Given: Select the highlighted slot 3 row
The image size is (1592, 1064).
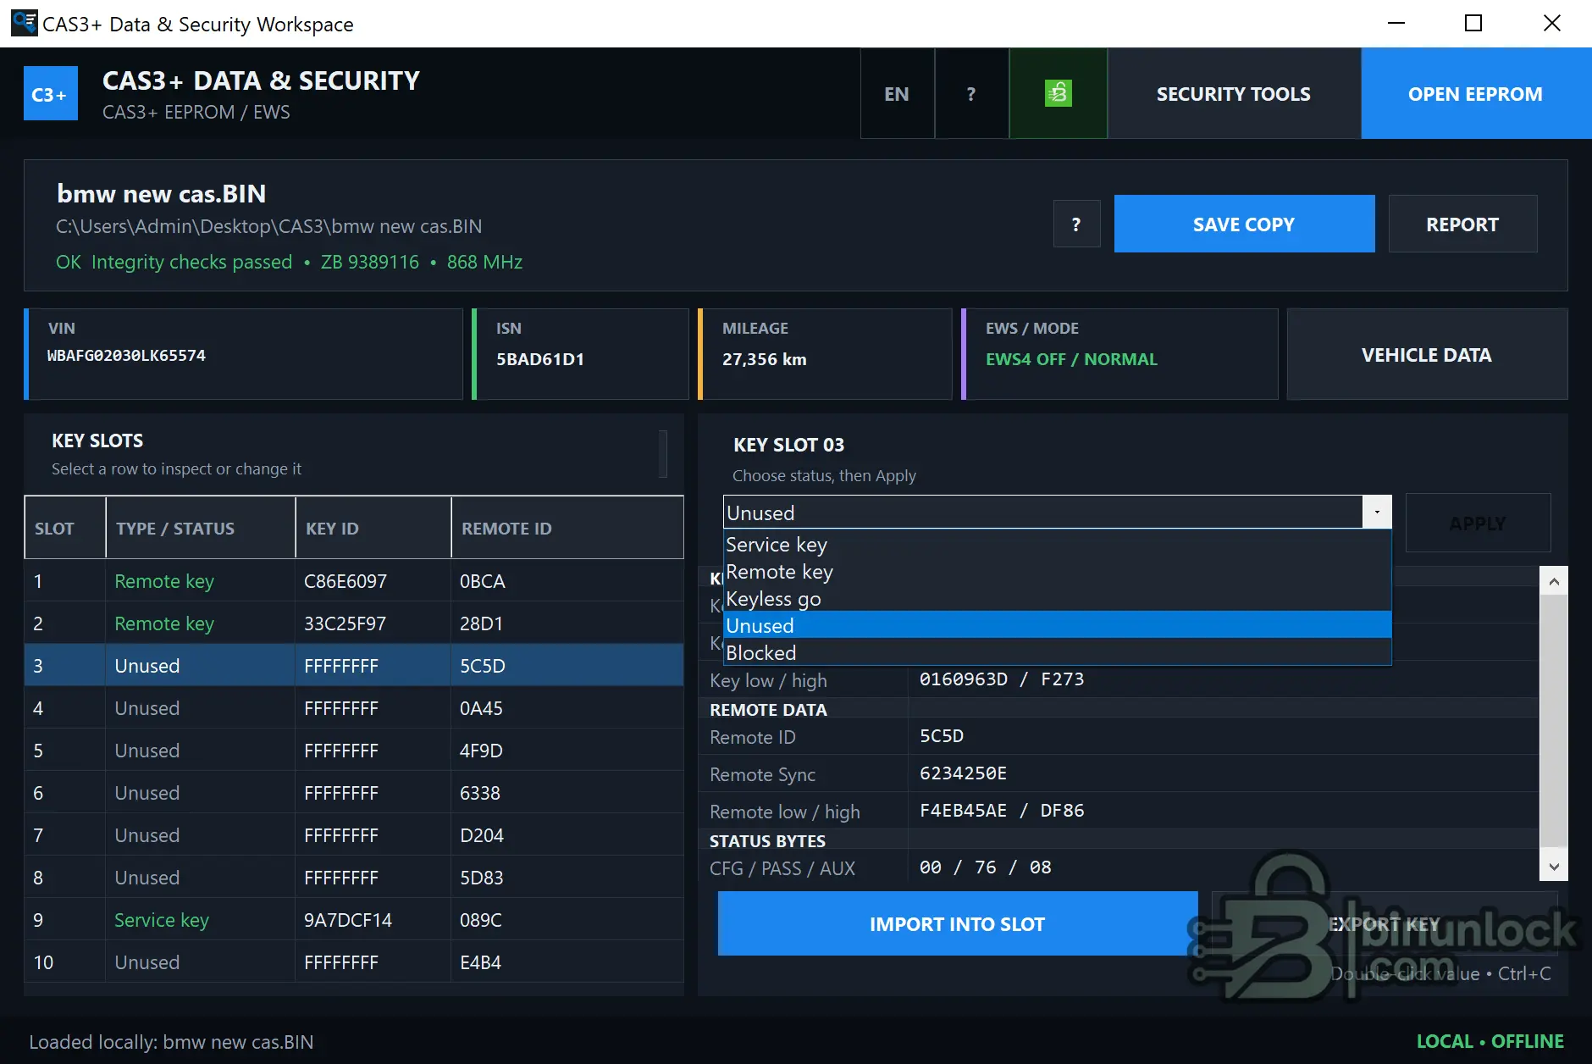Looking at the screenshot, I should [354, 665].
